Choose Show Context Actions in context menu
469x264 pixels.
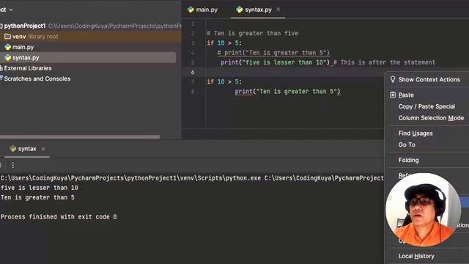point(429,80)
